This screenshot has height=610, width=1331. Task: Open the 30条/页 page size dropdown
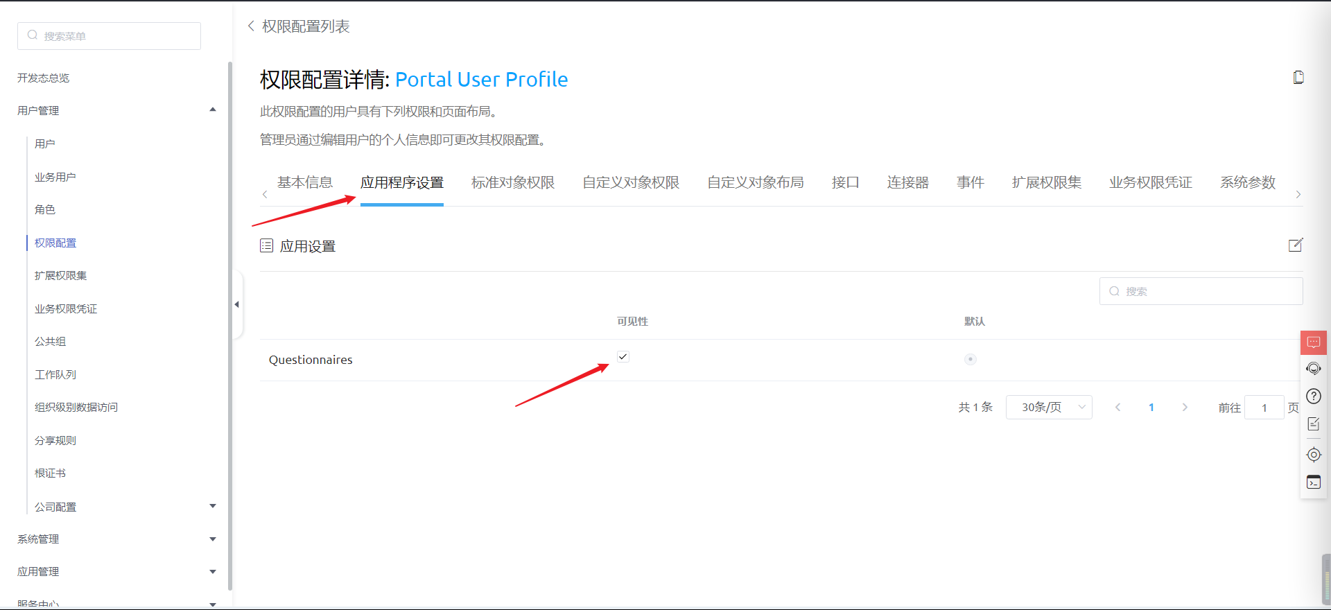click(1049, 408)
